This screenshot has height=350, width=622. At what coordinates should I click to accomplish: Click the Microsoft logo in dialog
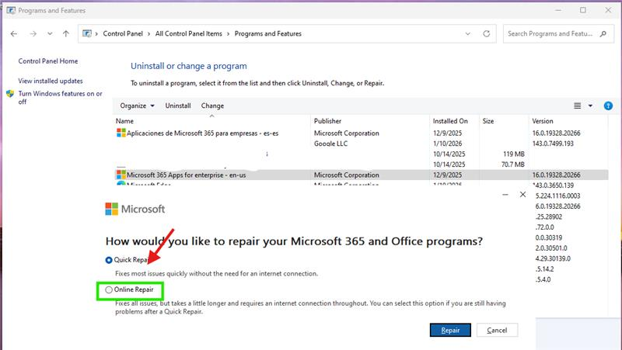click(x=135, y=209)
